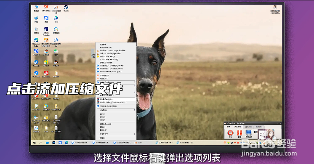Click the Windows Start button
Viewport: 314px width, 164px height.
tap(35, 143)
